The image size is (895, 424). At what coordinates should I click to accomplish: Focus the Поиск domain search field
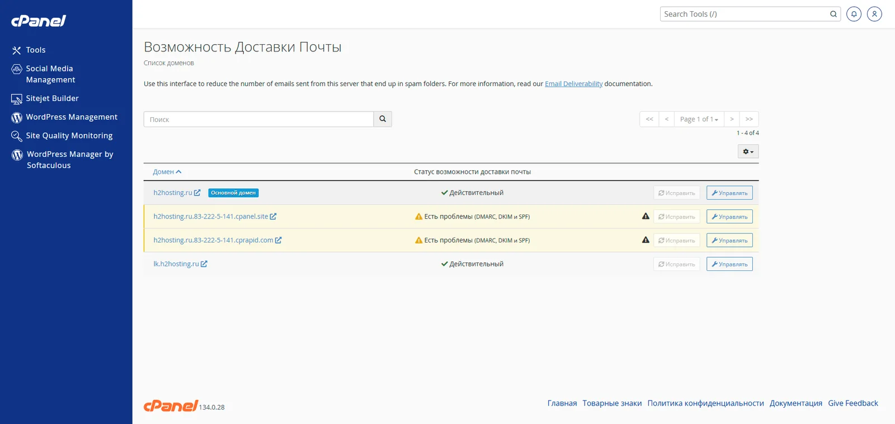click(x=258, y=119)
